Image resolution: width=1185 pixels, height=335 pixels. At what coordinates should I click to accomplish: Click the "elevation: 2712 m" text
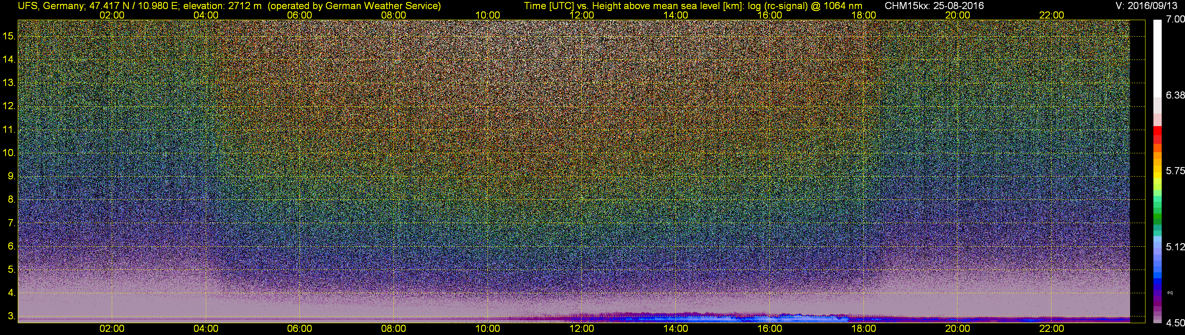(223, 6)
